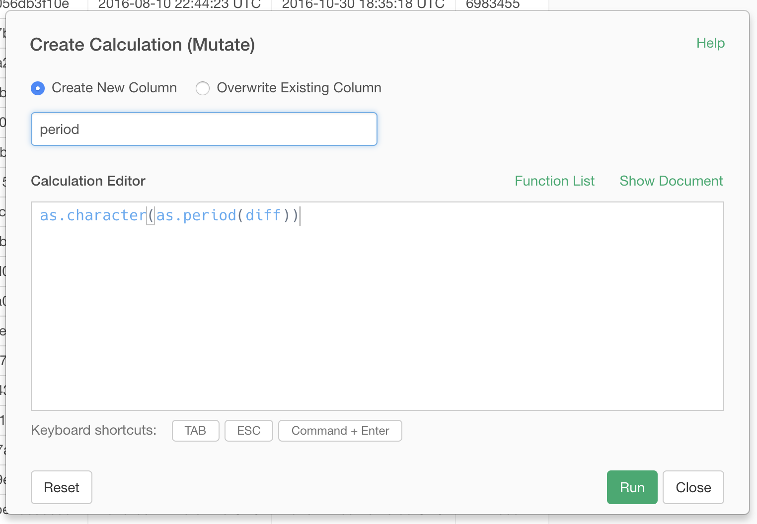Select the Create New Column radio button

click(38, 88)
